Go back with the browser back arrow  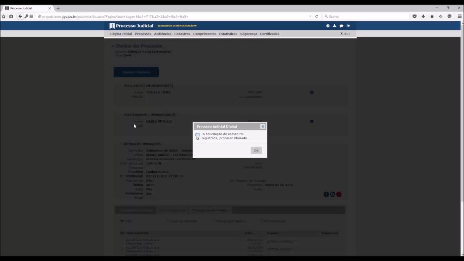[20, 16]
